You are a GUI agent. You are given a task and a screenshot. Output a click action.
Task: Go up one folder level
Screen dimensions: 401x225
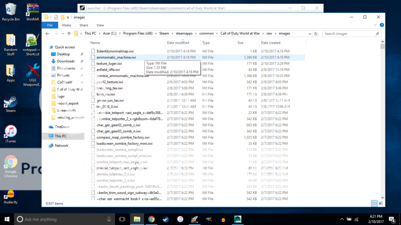coord(69,34)
